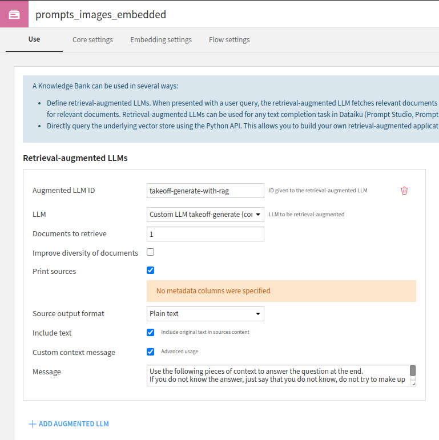The image size is (439, 440).
Task: Go to the Flow settings tab
Action: (229, 40)
